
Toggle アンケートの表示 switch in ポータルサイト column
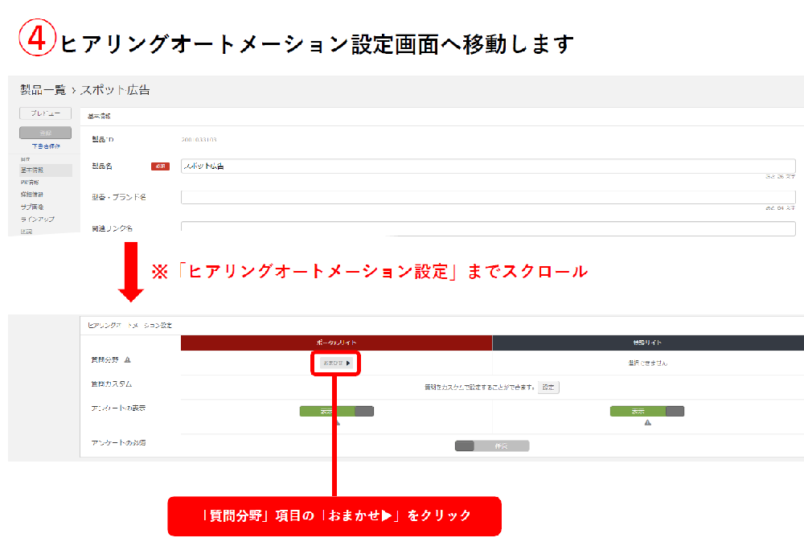click(337, 411)
